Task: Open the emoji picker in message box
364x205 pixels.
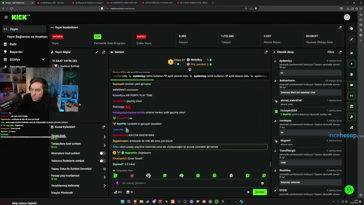Action: [x=262, y=183]
